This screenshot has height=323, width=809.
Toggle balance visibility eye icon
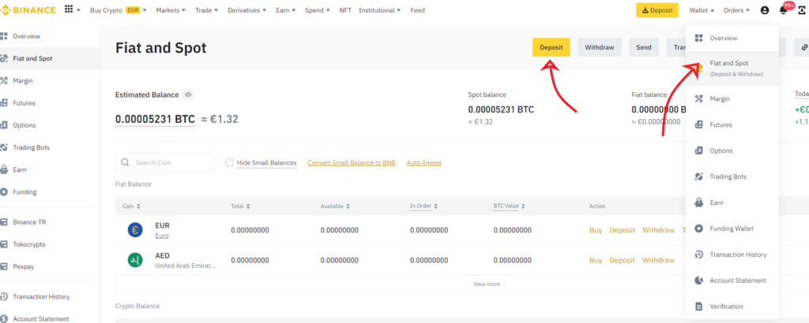click(x=188, y=95)
